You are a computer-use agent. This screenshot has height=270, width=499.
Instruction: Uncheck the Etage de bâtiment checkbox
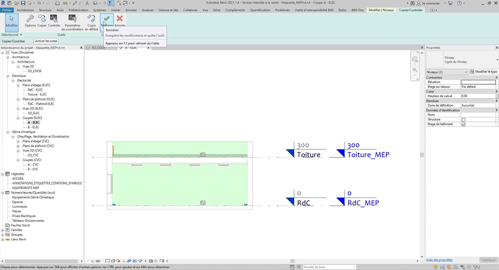click(x=464, y=124)
